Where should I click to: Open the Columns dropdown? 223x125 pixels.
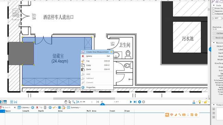[x=24, y=108]
